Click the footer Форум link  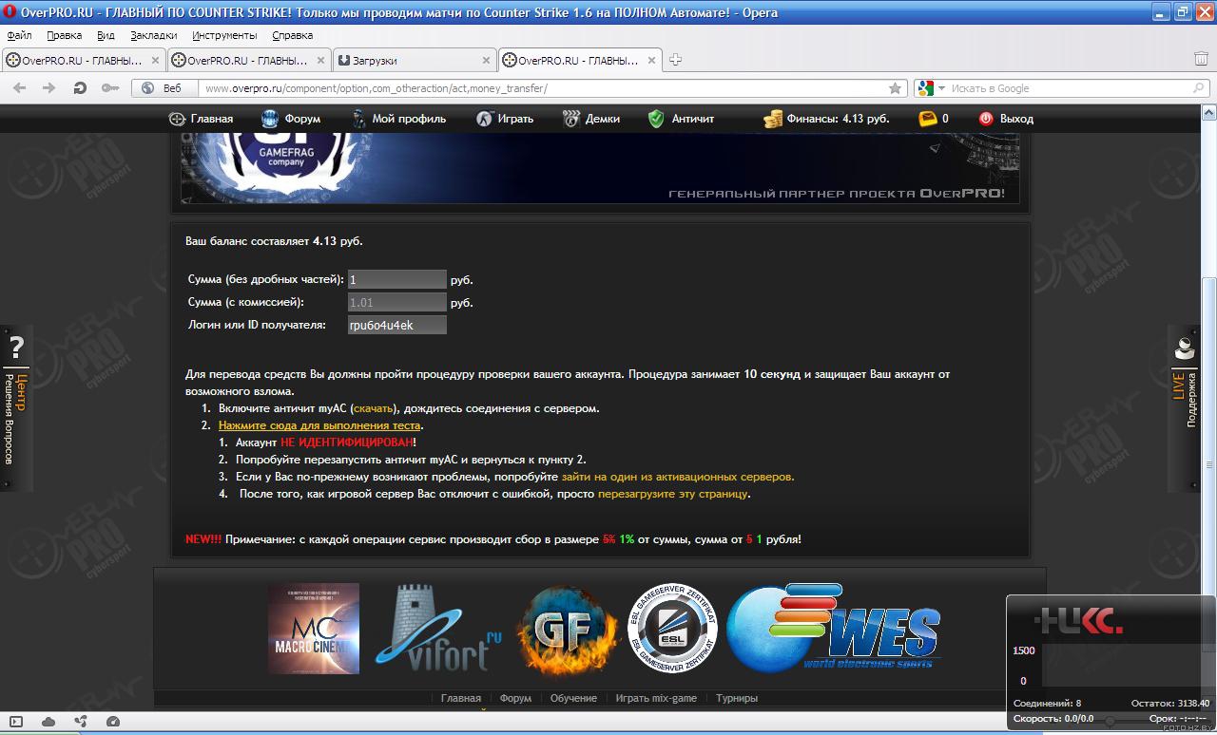click(x=515, y=698)
